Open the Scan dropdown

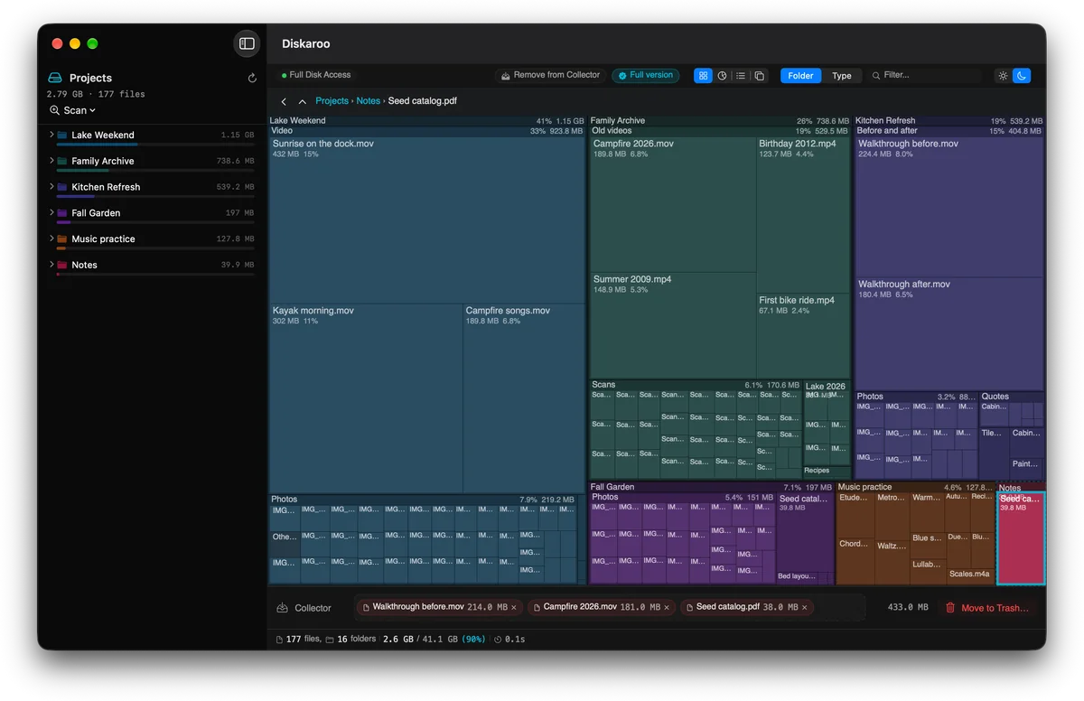(73, 110)
